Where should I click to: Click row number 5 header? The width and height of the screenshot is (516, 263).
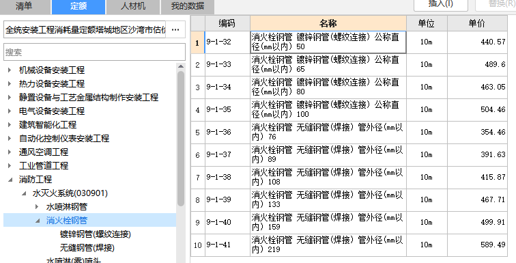[x=197, y=133]
